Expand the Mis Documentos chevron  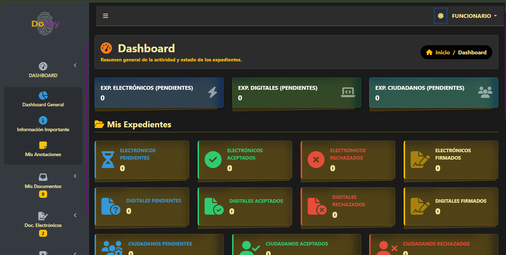click(75, 176)
